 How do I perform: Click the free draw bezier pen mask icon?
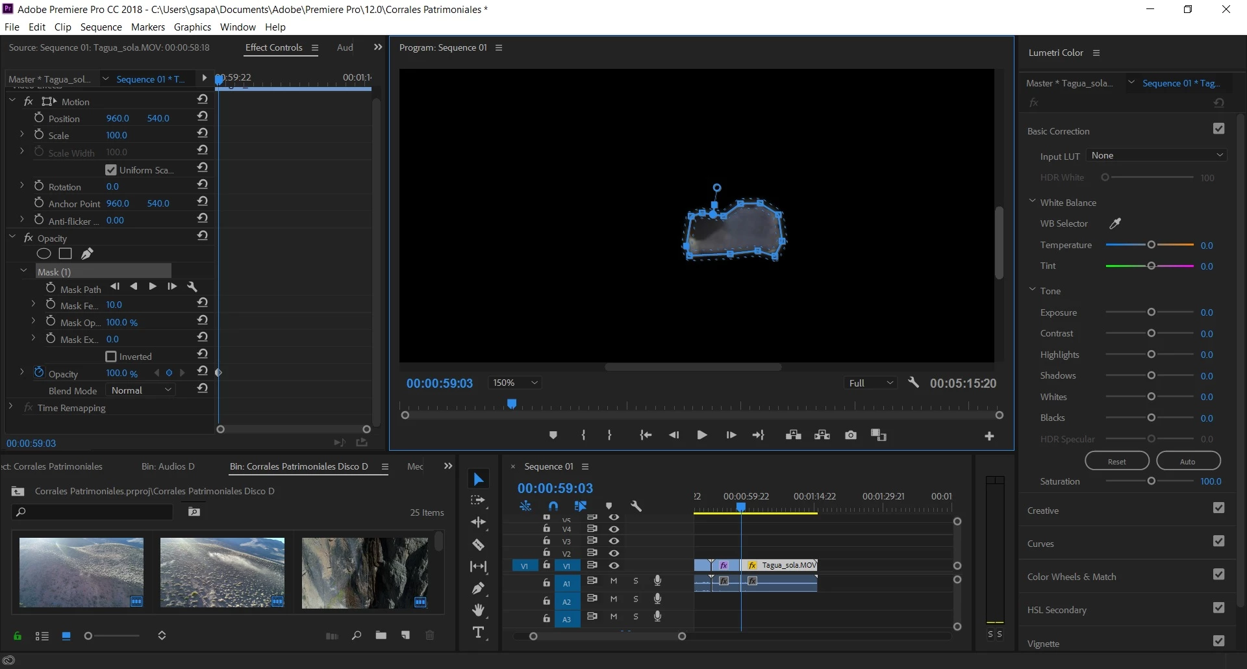87,254
